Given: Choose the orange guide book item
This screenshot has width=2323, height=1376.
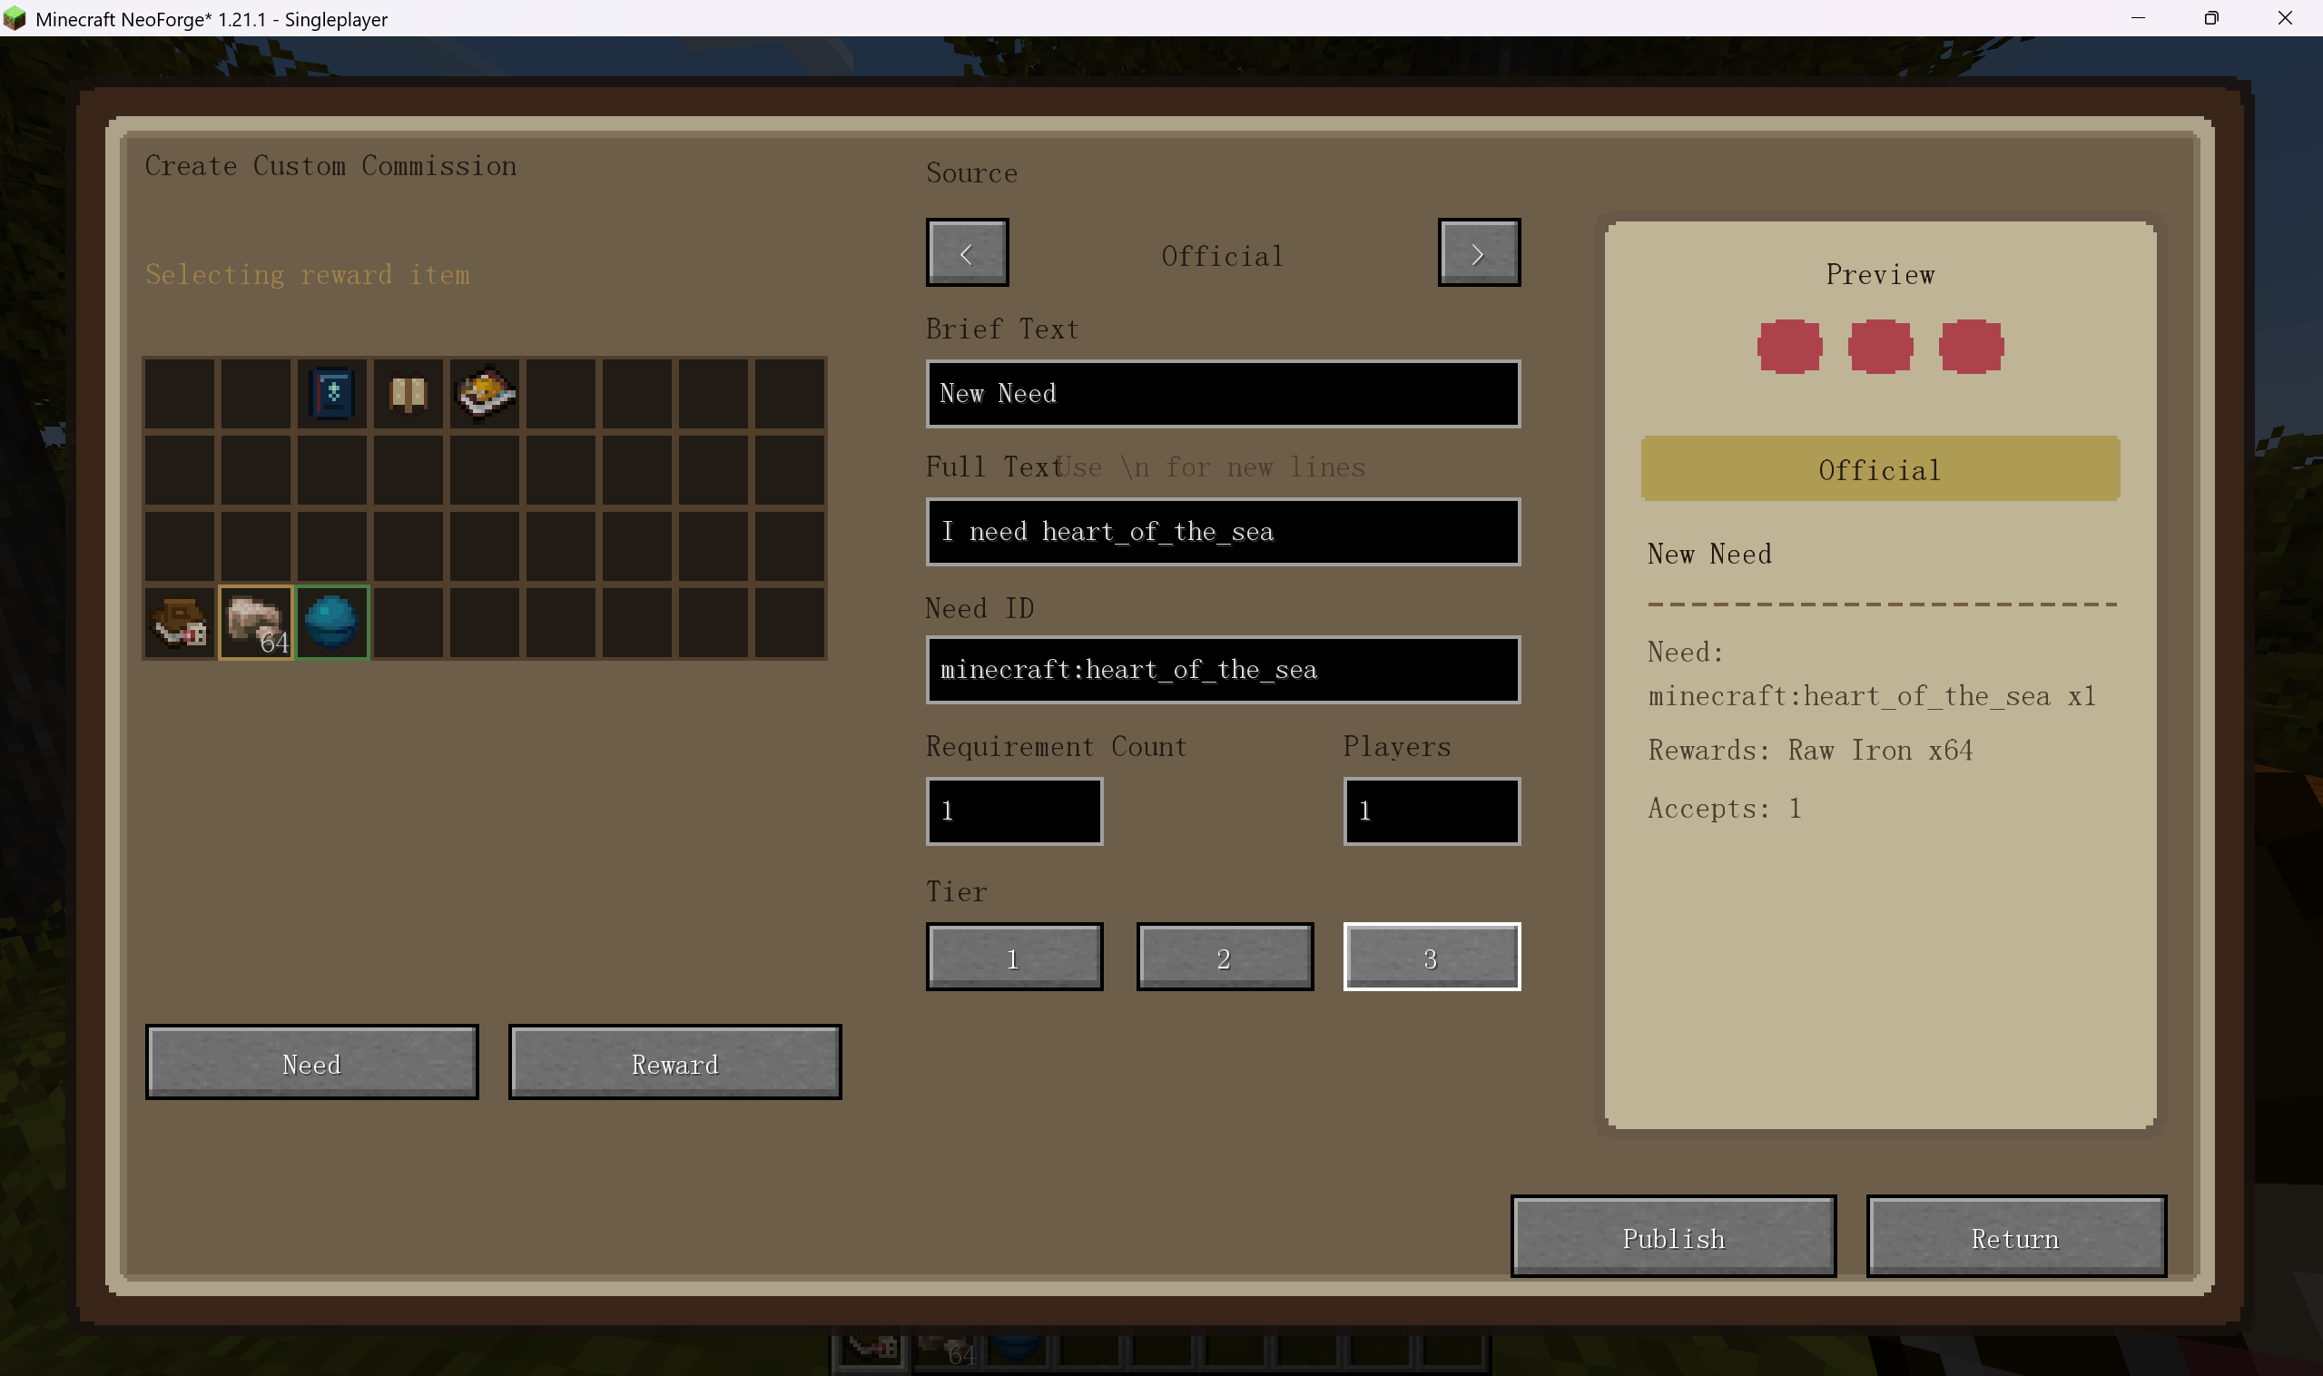Looking at the screenshot, I should pyautogui.click(x=485, y=394).
